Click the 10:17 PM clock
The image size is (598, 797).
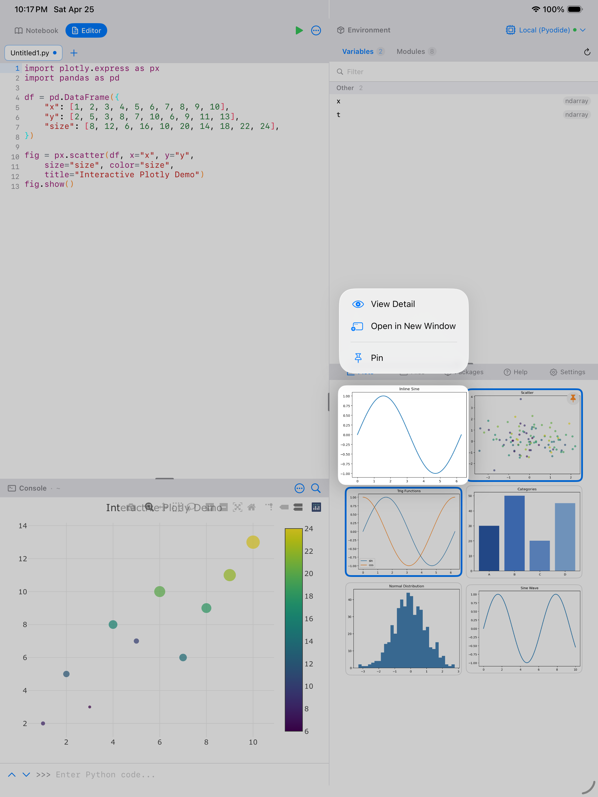31,9
